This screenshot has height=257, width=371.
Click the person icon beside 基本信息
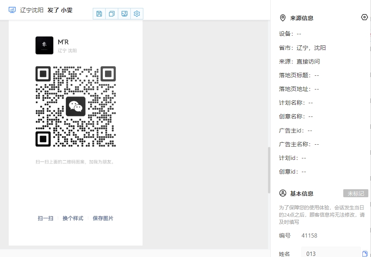click(282, 193)
